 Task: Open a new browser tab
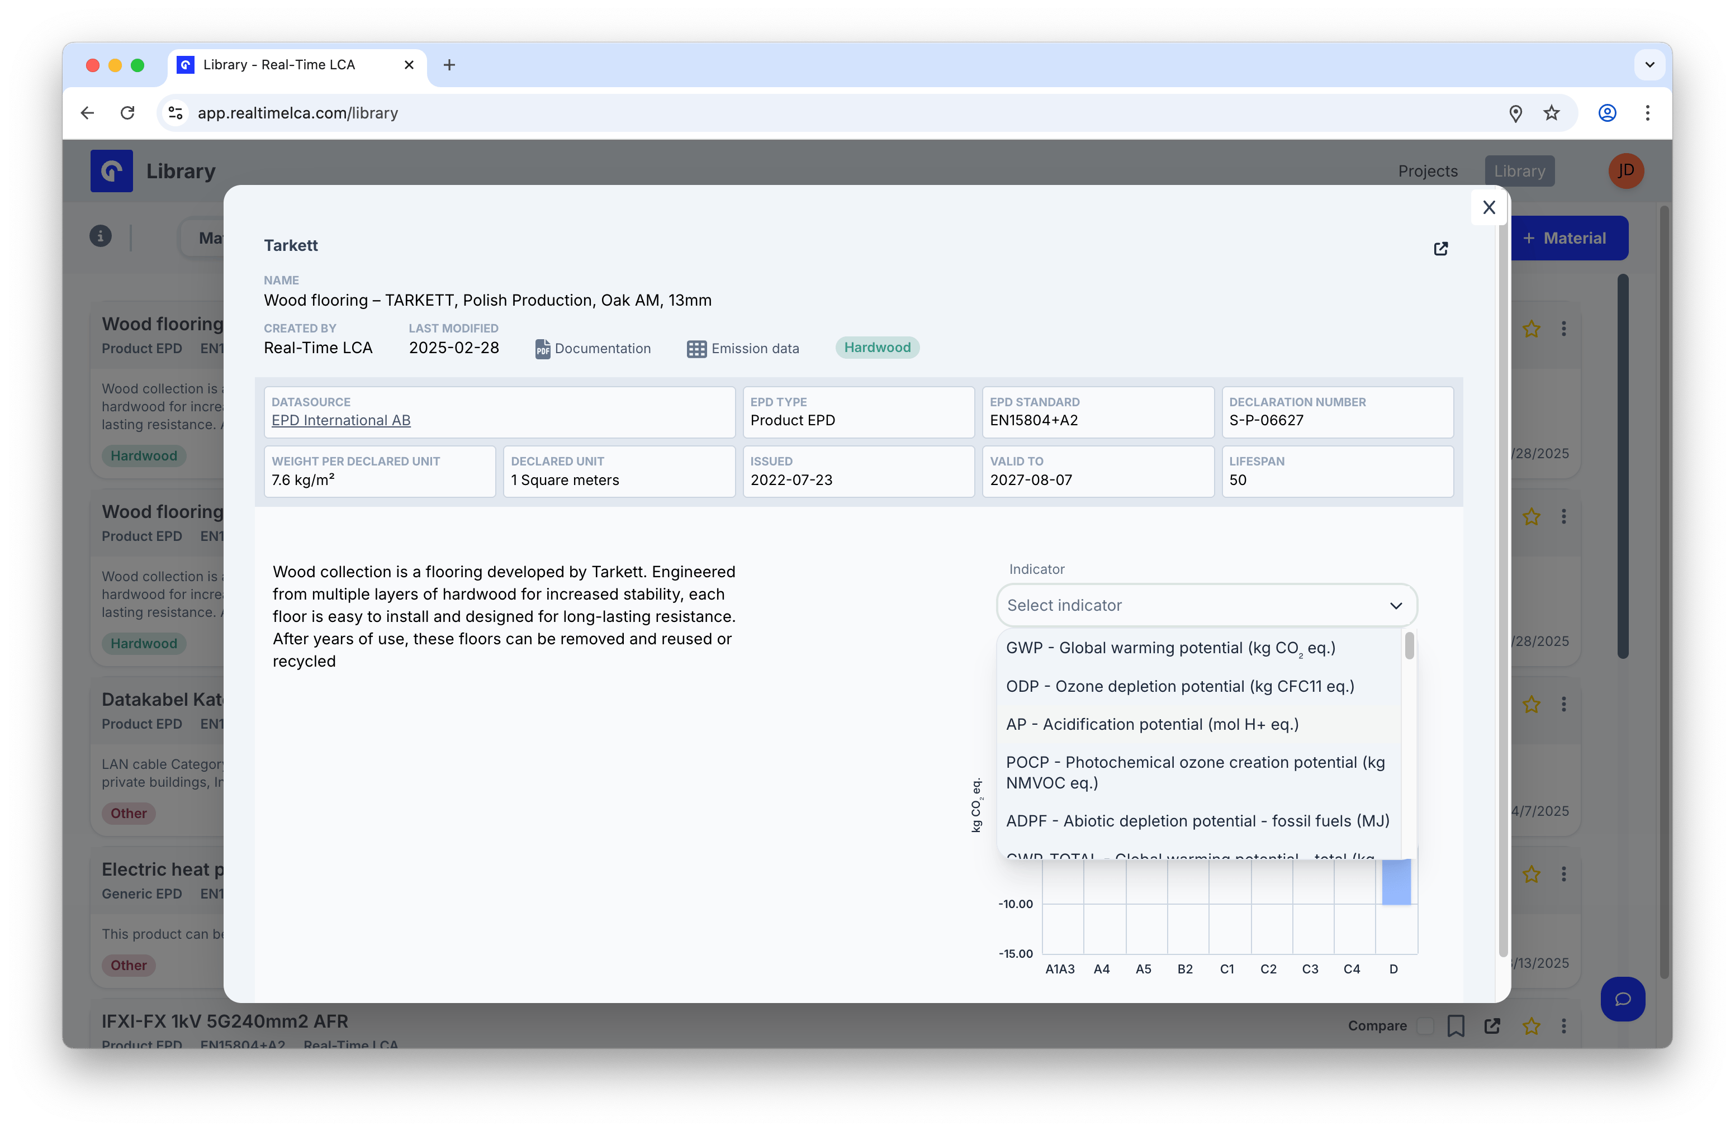click(449, 65)
